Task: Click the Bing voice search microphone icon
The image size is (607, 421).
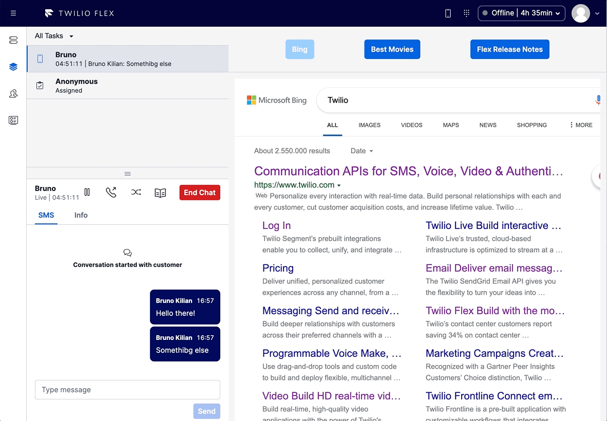Action: (597, 101)
